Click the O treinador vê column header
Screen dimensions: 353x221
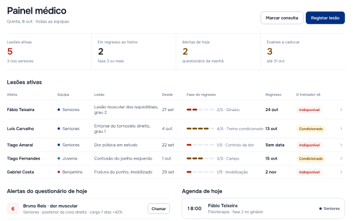point(308,95)
